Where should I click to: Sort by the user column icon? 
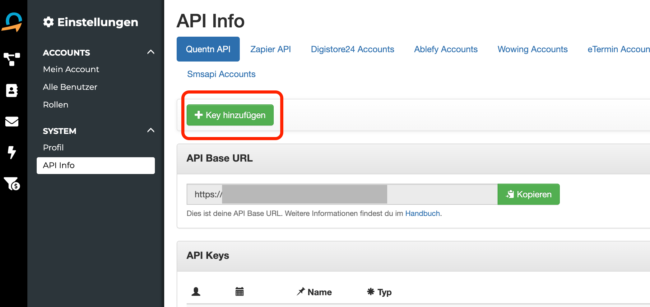196,291
